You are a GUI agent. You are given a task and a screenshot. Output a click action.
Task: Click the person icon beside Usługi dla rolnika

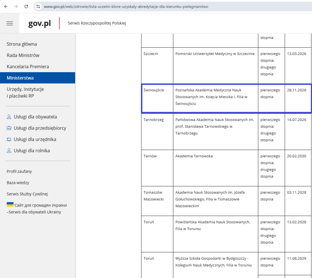[9, 151]
